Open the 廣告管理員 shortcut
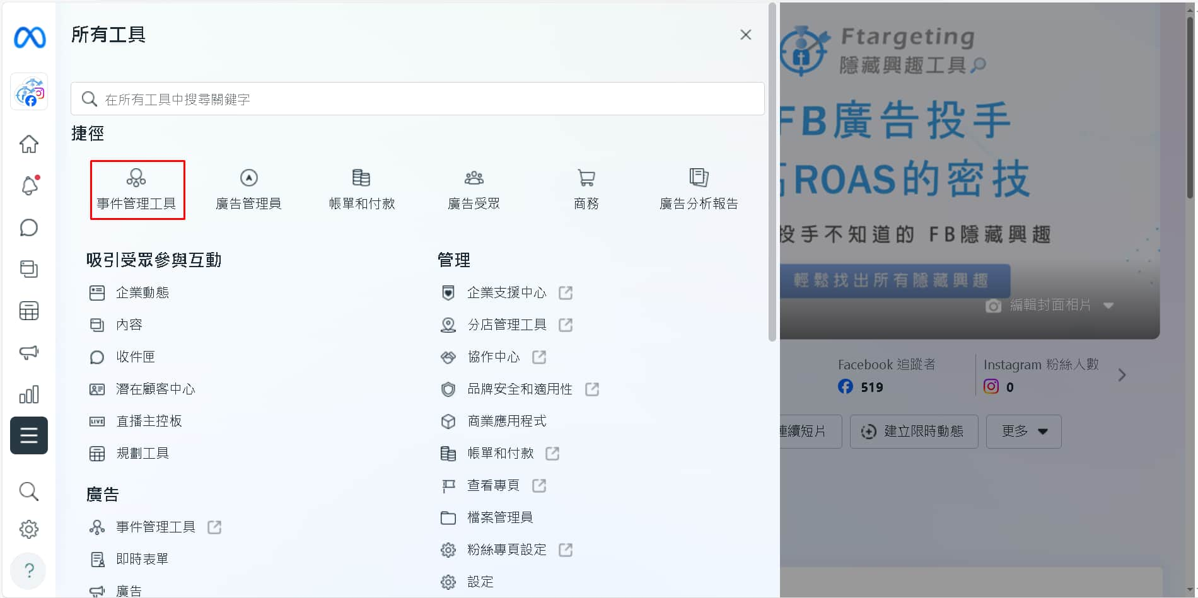Viewport: 1198px width, 598px height. pos(249,190)
